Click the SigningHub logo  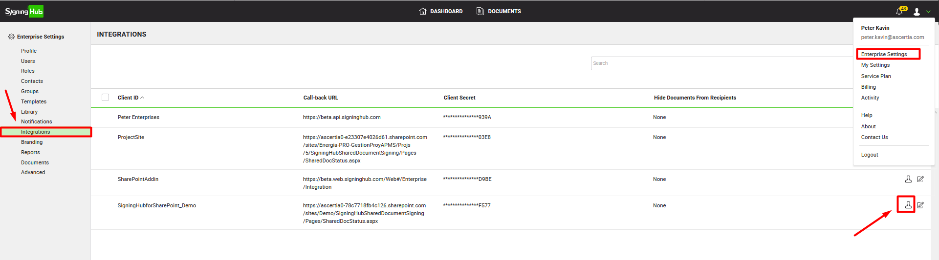tap(24, 11)
